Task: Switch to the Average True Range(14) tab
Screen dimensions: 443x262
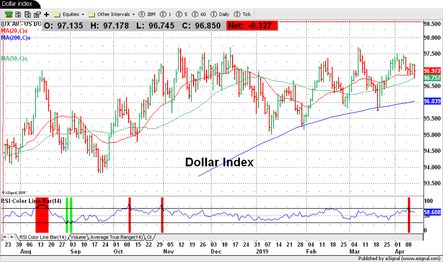Action: (x=117, y=237)
